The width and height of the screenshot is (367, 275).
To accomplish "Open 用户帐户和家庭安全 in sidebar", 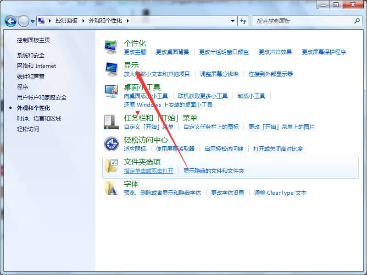I will click(42, 98).
